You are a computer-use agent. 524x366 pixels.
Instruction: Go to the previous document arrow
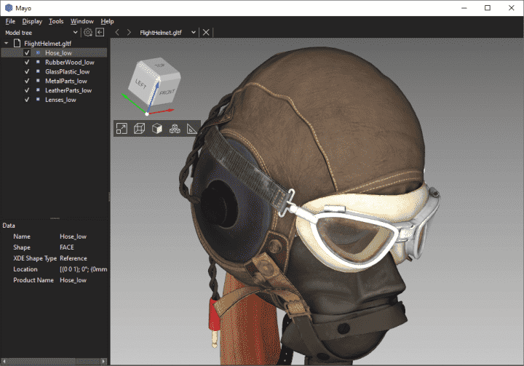point(117,33)
